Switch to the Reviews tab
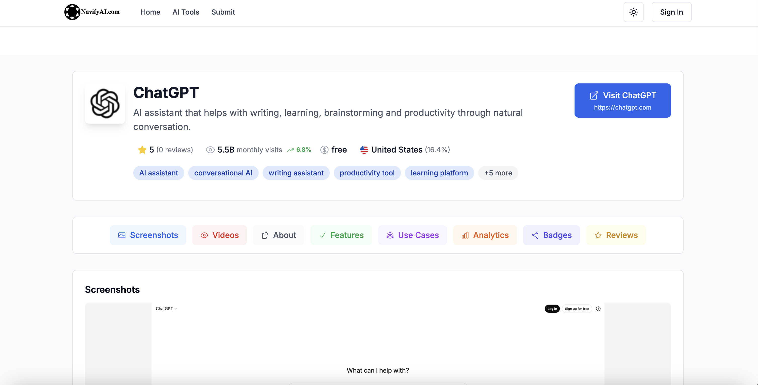Viewport: 758px width, 385px height. pos(616,235)
